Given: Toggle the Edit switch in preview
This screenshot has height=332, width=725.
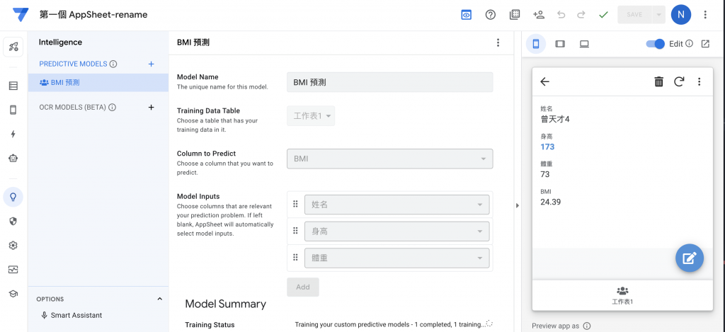Looking at the screenshot, I should pyautogui.click(x=656, y=44).
